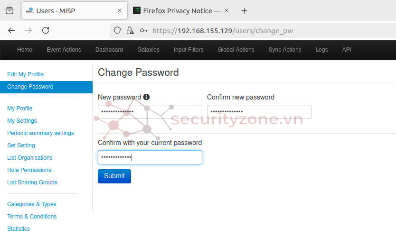
Task: Go to Periodic summary settings
Action: (x=40, y=133)
